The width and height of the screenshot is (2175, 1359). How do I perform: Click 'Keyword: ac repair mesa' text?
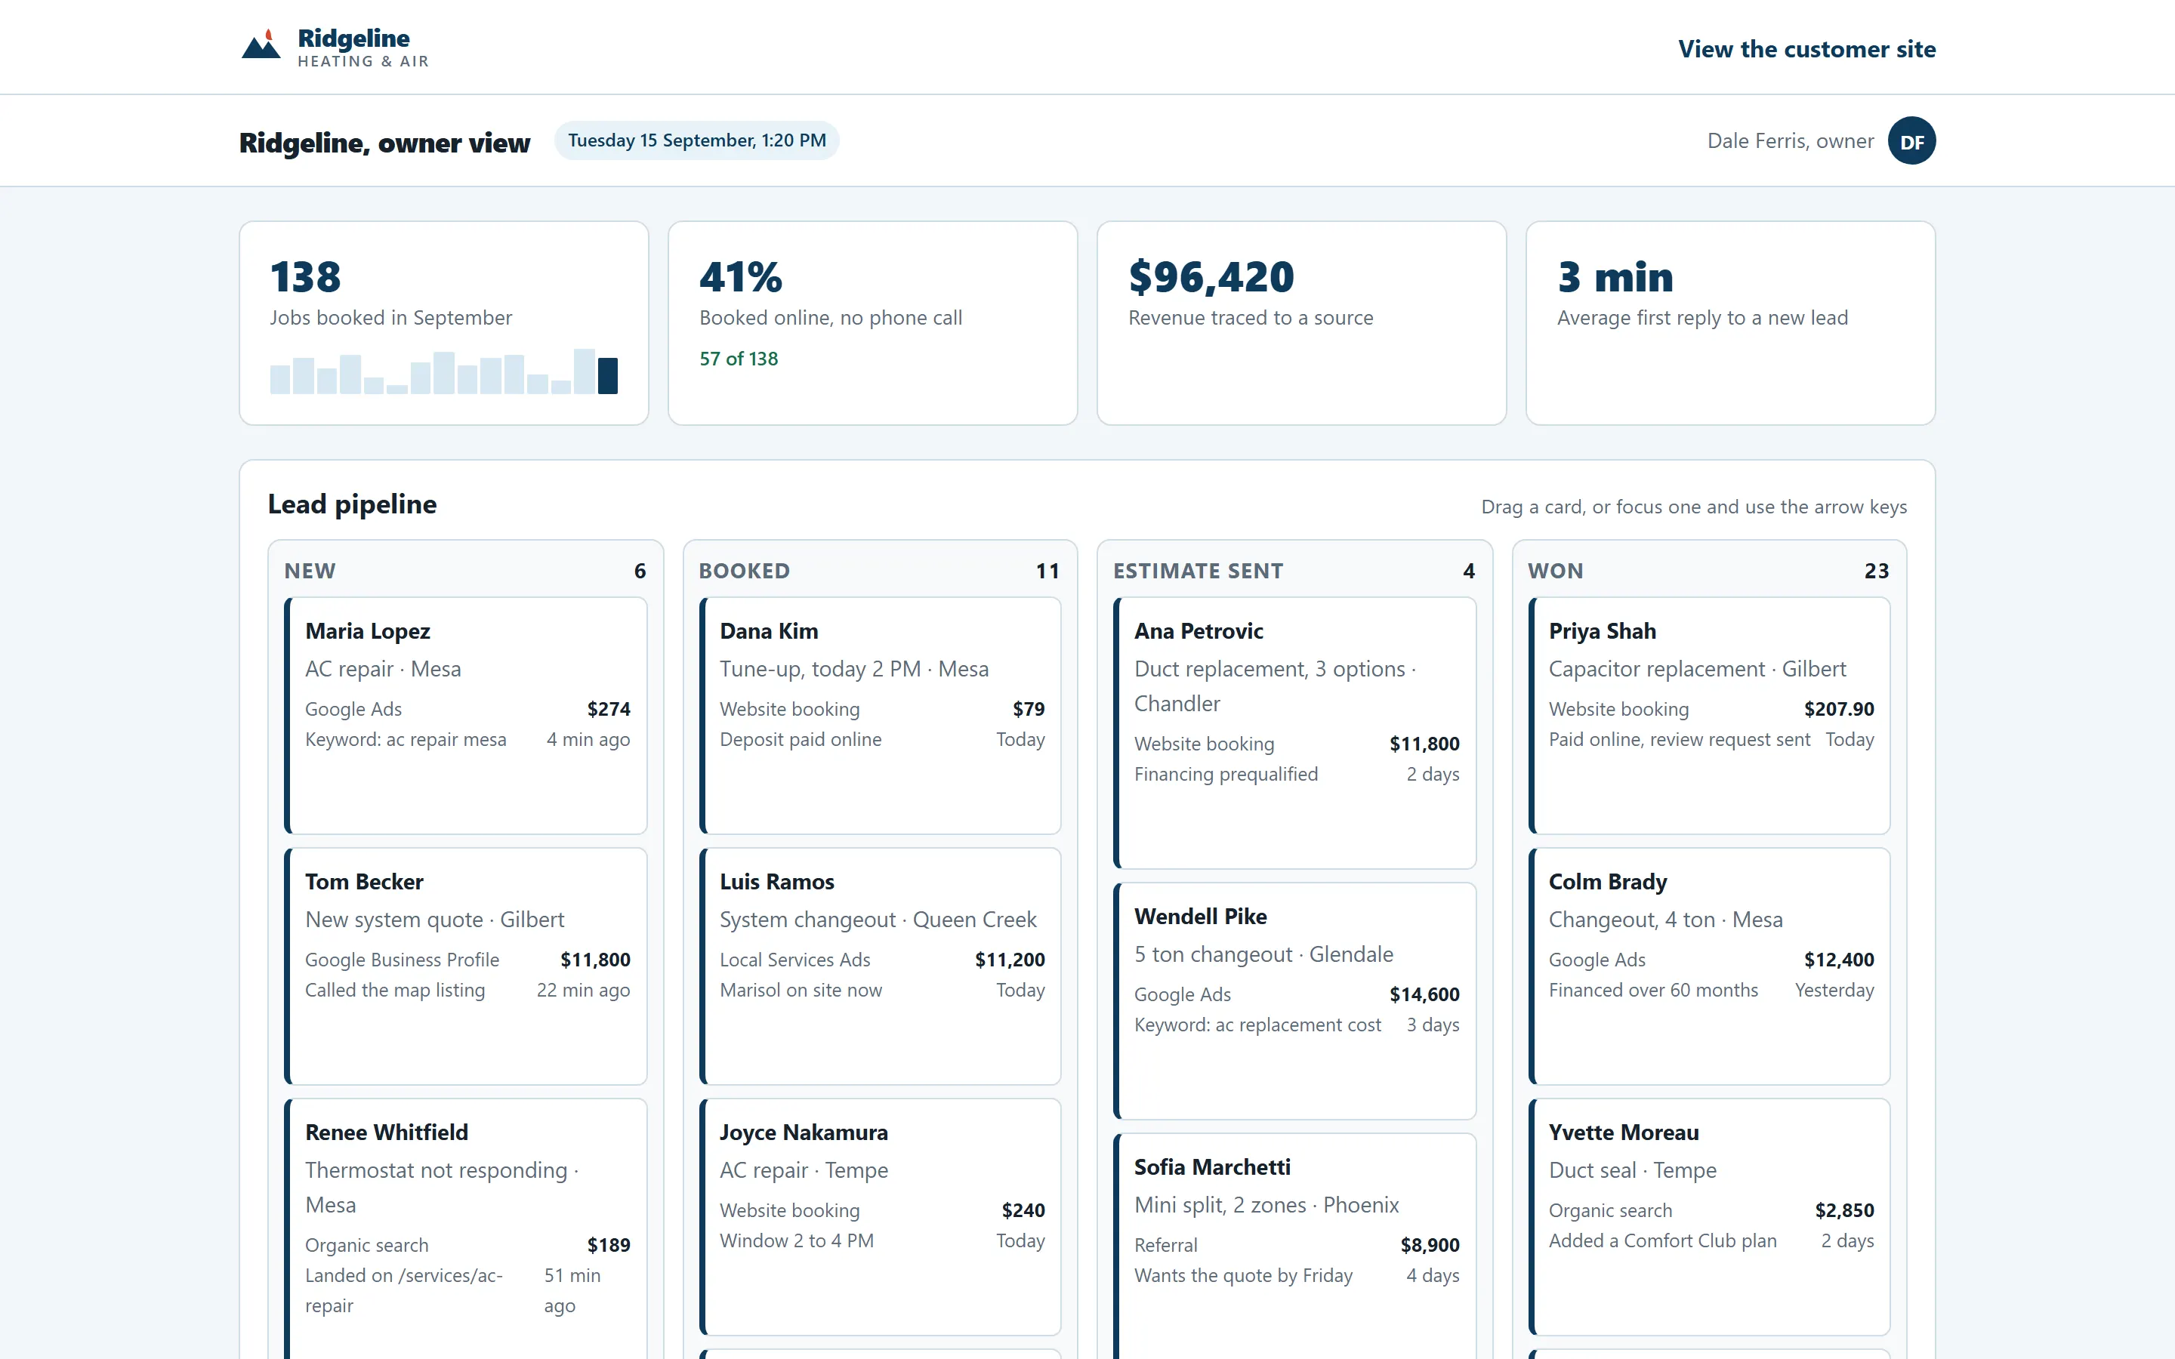tap(406, 739)
